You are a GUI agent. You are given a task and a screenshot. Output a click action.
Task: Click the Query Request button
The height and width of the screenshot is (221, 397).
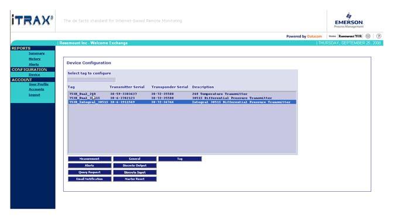click(90, 172)
